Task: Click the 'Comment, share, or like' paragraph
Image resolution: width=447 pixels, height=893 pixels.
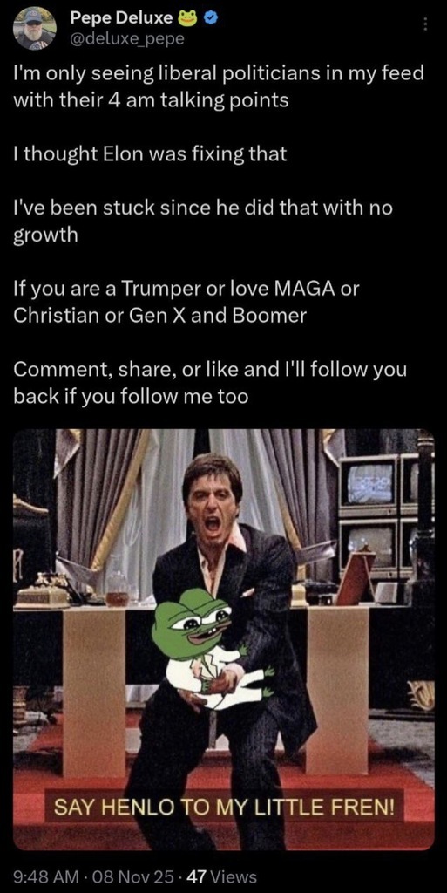Action: click(x=210, y=380)
